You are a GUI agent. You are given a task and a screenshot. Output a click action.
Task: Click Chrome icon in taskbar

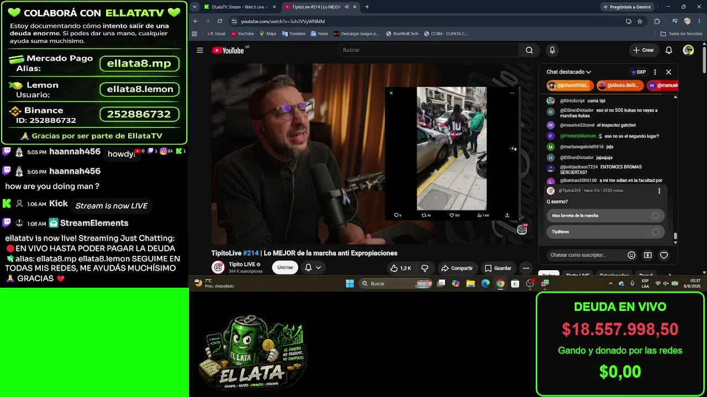(x=500, y=283)
